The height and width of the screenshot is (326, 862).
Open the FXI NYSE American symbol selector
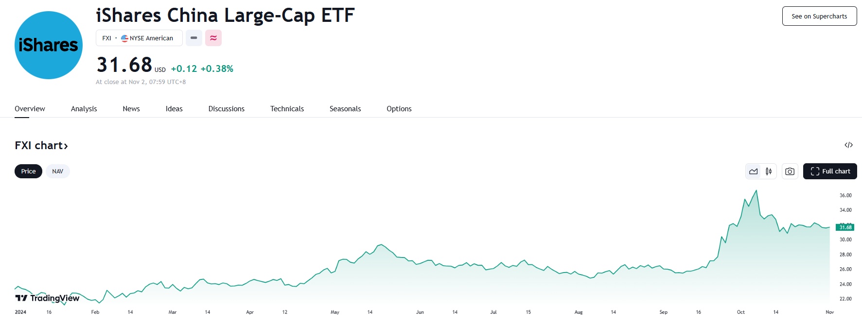139,38
